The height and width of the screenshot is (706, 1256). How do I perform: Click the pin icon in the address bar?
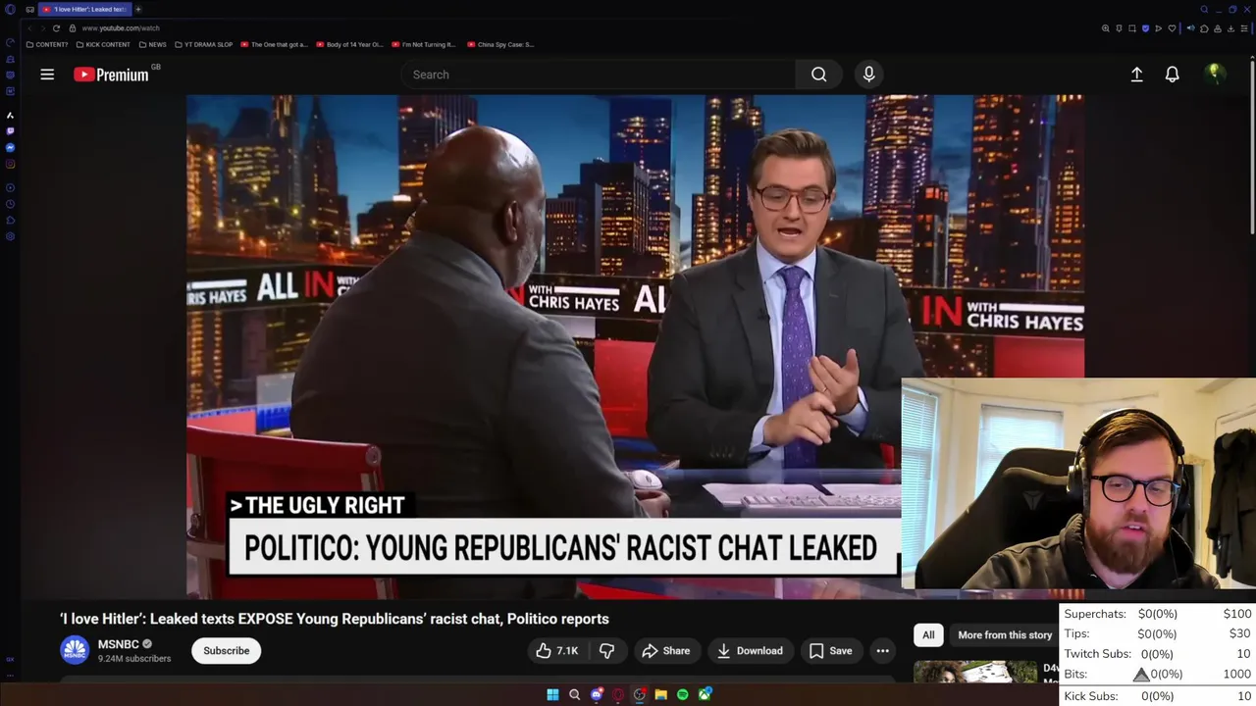1119,28
